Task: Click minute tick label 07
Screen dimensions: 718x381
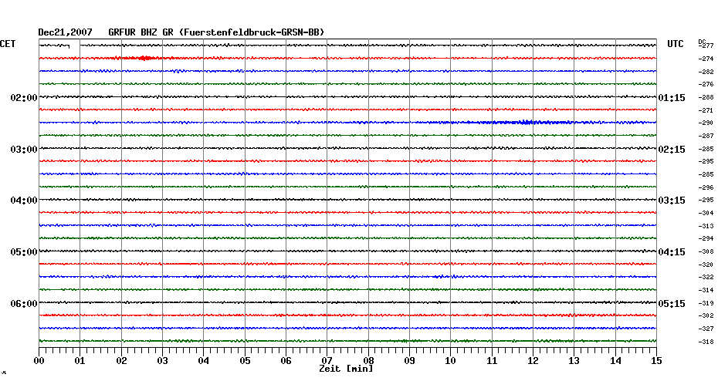Action: pyautogui.click(x=327, y=361)
